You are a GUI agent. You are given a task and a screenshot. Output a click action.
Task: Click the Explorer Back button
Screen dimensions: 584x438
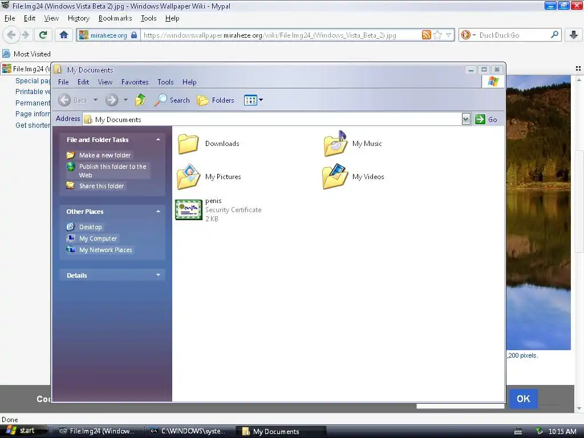[73, 100]
